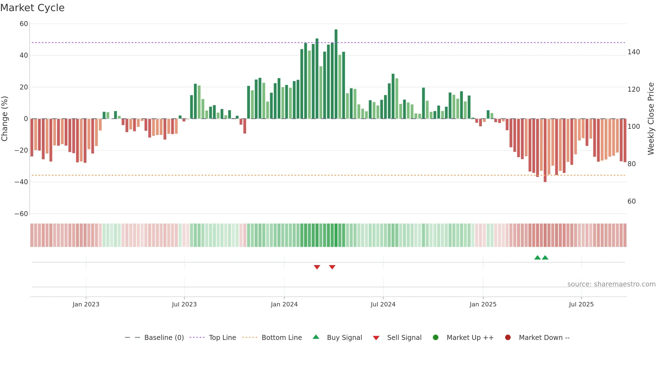
Task: Click the second red sell signal marker
Action: coord(332,267)
